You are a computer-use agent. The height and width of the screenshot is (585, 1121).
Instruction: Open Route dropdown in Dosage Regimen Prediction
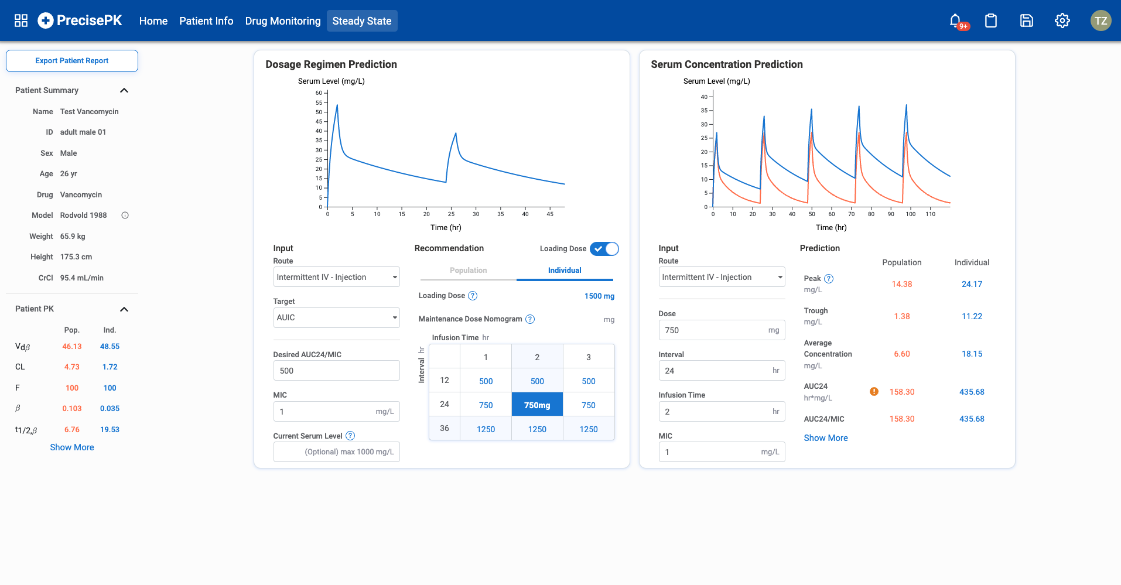[x=336, y=277]
